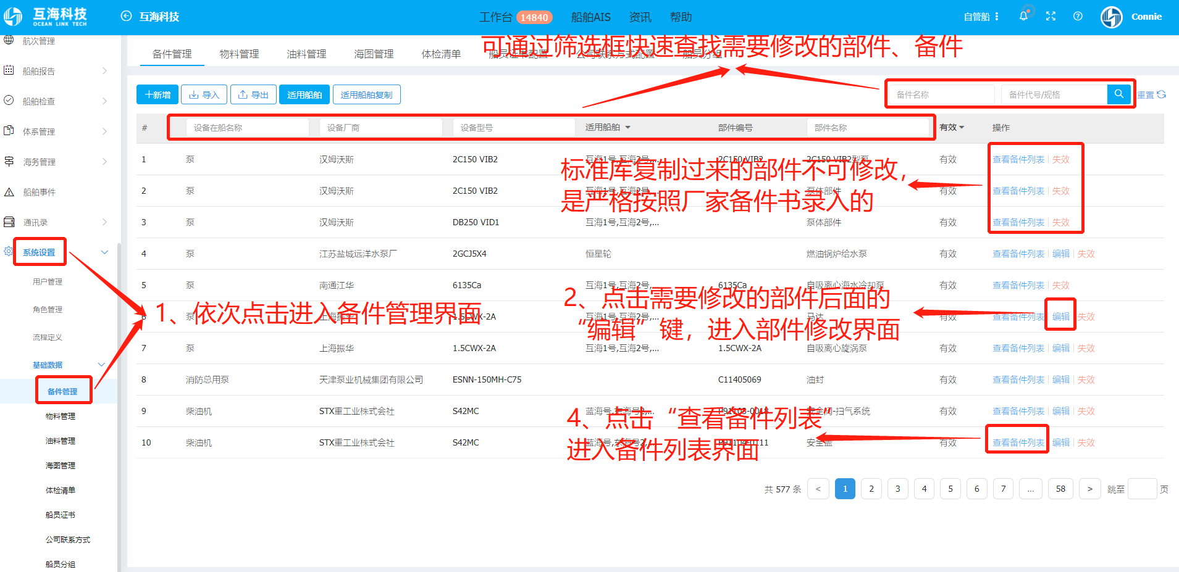Toggle fullscreen mode icon

pos(1051,17)
